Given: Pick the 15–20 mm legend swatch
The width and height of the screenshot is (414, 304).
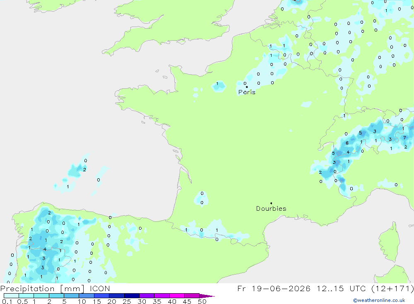Looking at the screenshot, I should click(x=102, y=296).
